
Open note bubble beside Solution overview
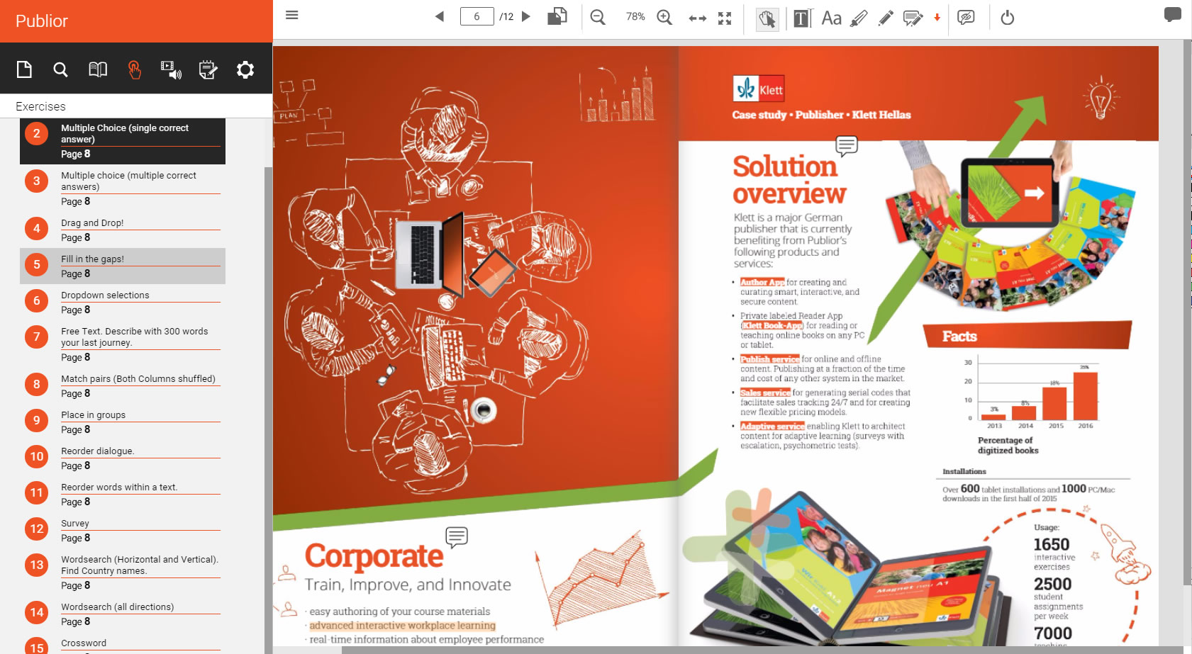coord(847,146)
